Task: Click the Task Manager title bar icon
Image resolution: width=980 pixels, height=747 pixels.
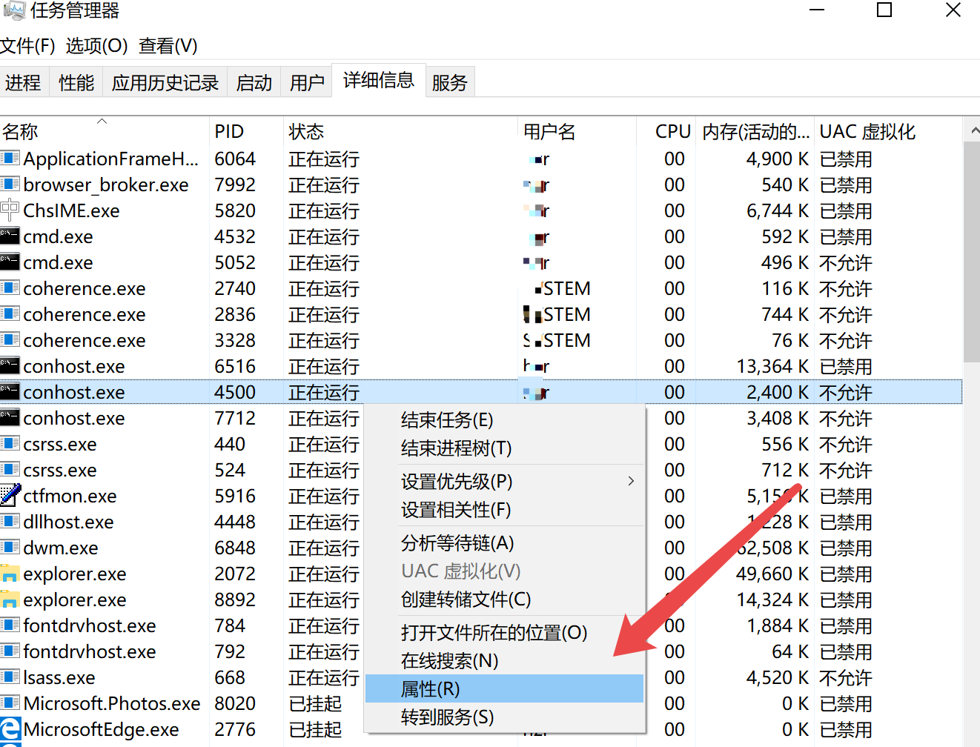Action: tap(13, 10)
